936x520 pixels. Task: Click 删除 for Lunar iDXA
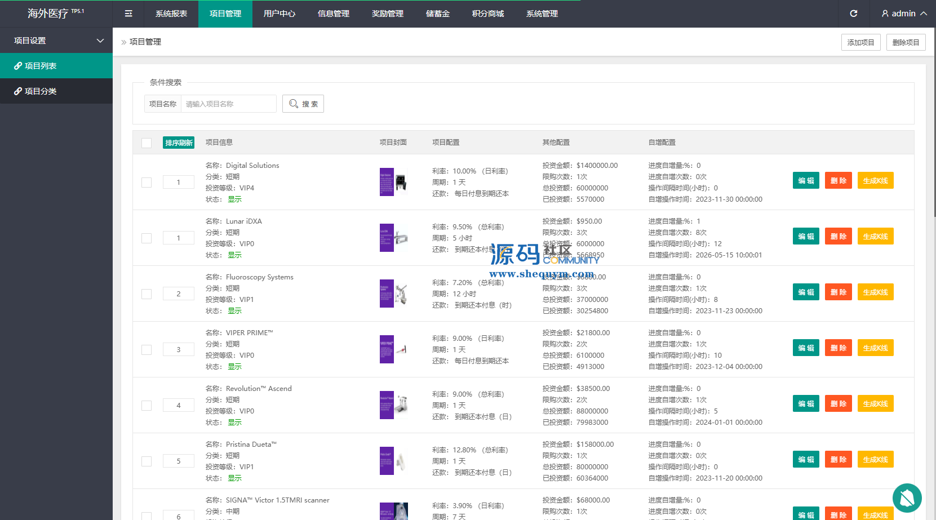[839, 236]
